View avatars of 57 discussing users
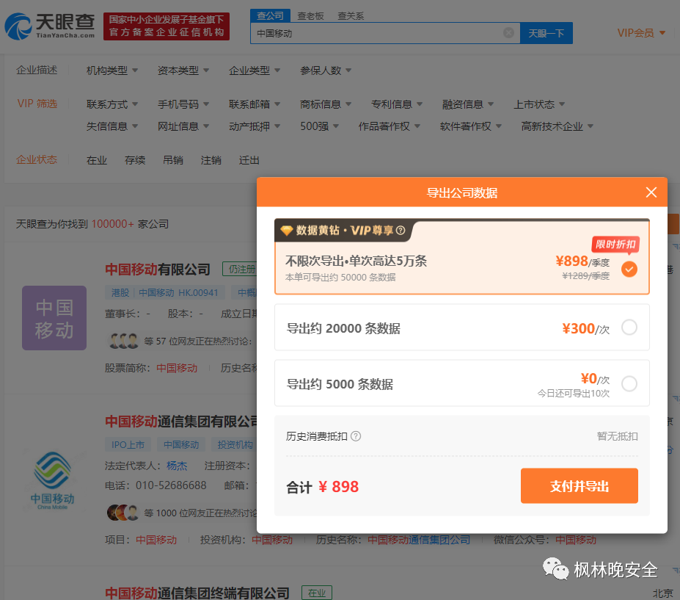 (x=123, y=341)
